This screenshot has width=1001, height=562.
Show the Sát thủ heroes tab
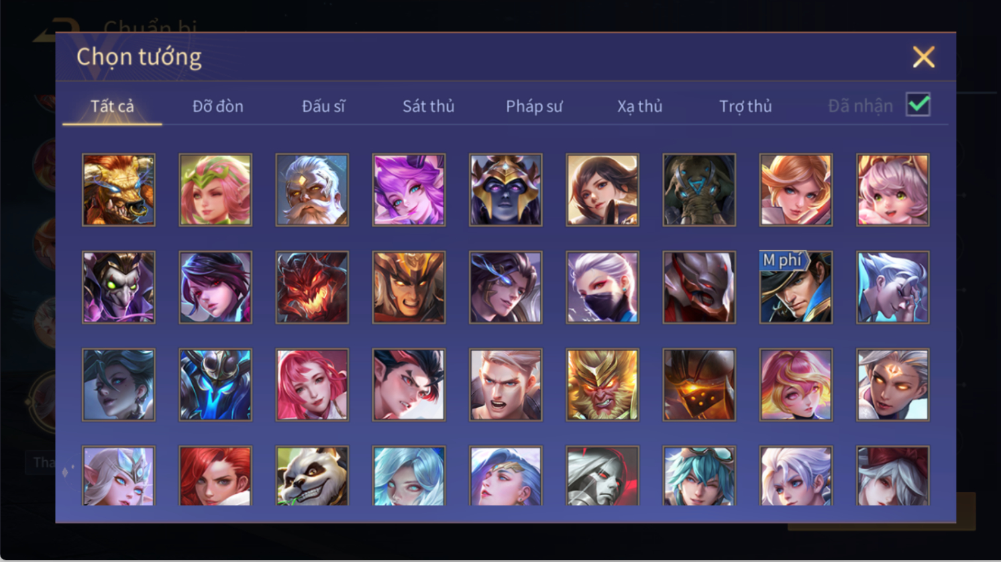click(x=429, y=106)
